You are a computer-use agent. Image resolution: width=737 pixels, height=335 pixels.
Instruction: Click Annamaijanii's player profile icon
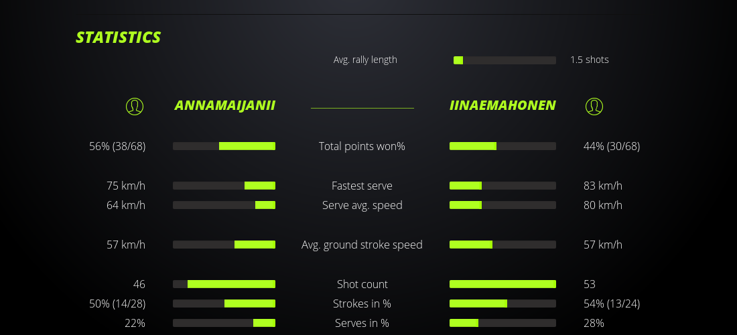tap(135, 106)
